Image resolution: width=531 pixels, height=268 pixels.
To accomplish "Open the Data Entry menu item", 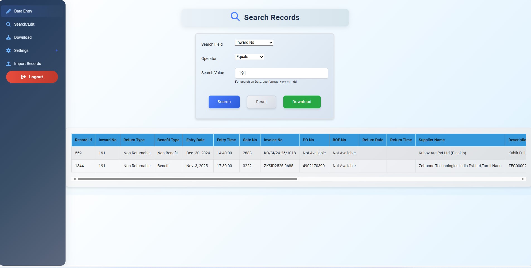I will tap(23, 11).
